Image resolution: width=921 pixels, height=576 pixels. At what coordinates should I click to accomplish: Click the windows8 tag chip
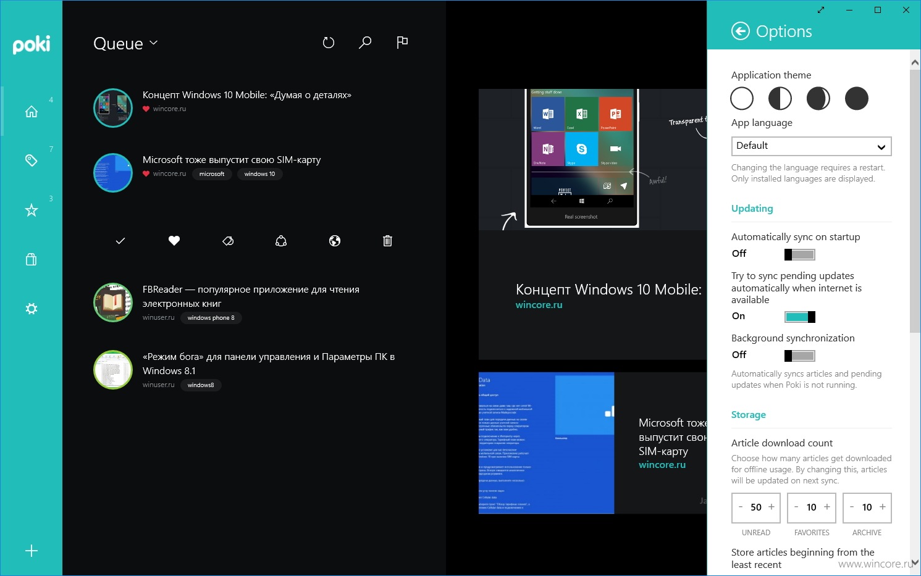pyautogui.click(x=201, y=385)
